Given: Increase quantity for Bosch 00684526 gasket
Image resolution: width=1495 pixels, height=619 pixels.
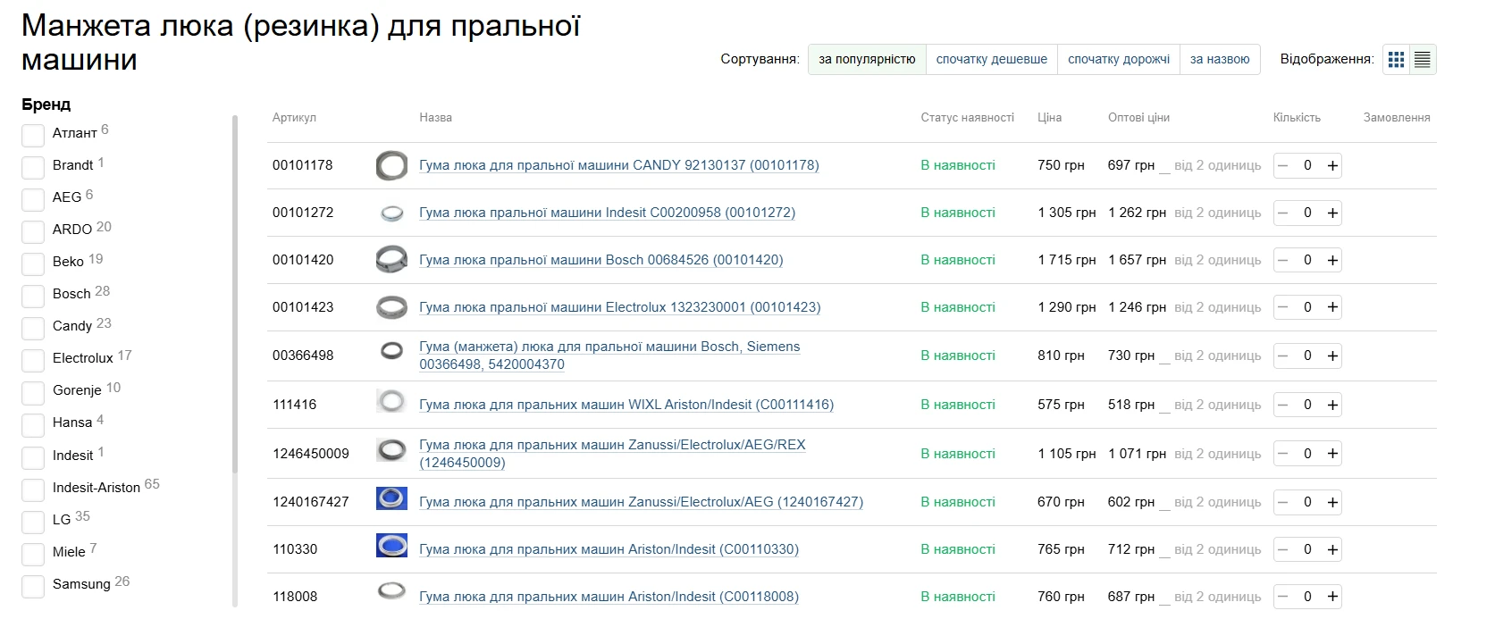Looking at the screenshot, I should [x=1332, y=260].
